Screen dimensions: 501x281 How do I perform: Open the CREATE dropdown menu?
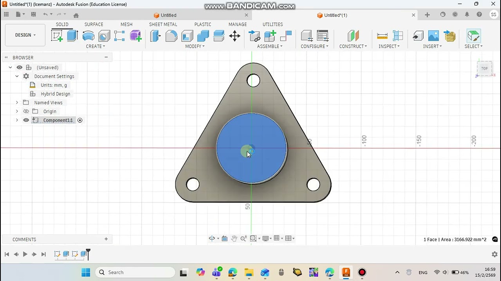pos(96,46)
